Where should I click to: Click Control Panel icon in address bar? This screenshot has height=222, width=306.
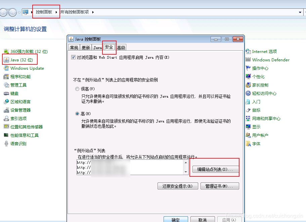pyautogui.click(x=26, y=12)
